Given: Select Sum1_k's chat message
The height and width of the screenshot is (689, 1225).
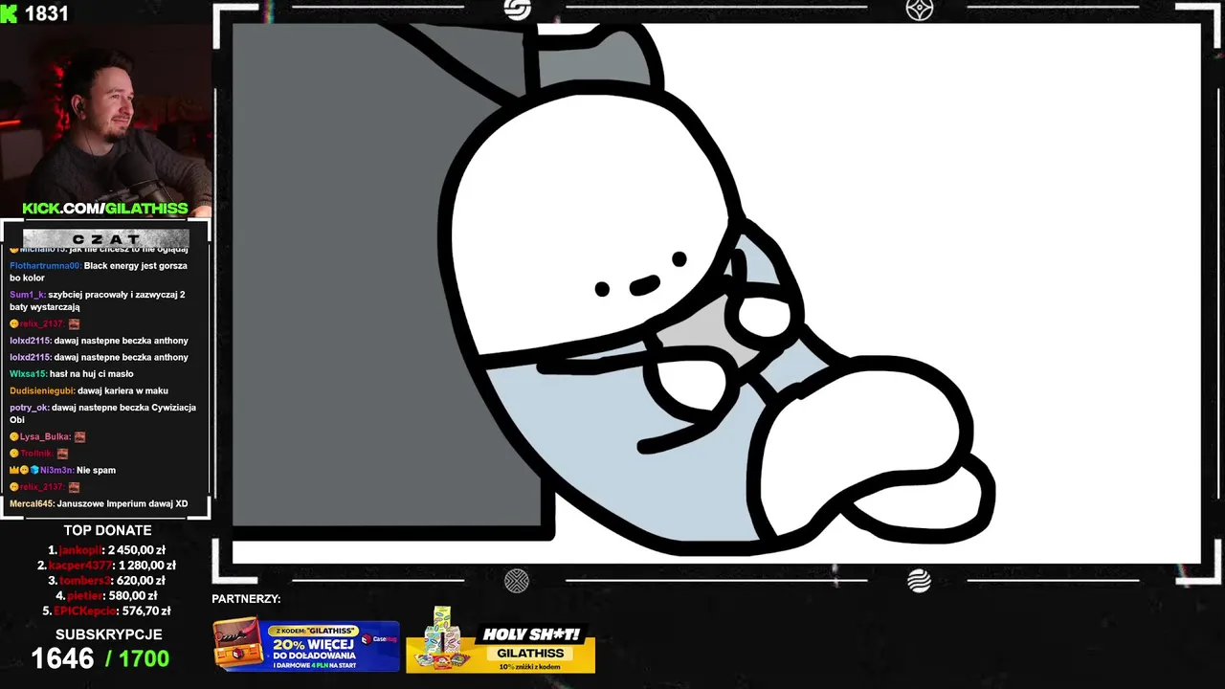Looking at the screenshot, I should 98,300.
